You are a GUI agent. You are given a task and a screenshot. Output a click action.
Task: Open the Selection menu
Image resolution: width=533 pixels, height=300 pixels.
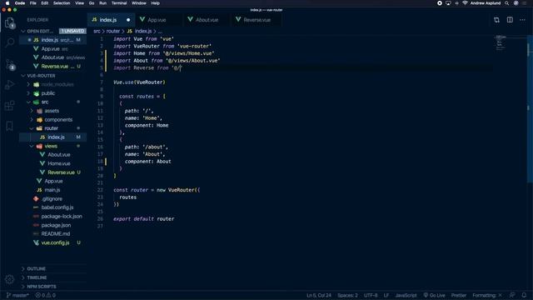coord(62,3)
